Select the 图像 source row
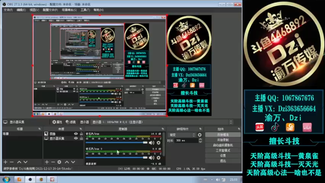The height and width of the screenshot is (183, 325). (63, 134)
